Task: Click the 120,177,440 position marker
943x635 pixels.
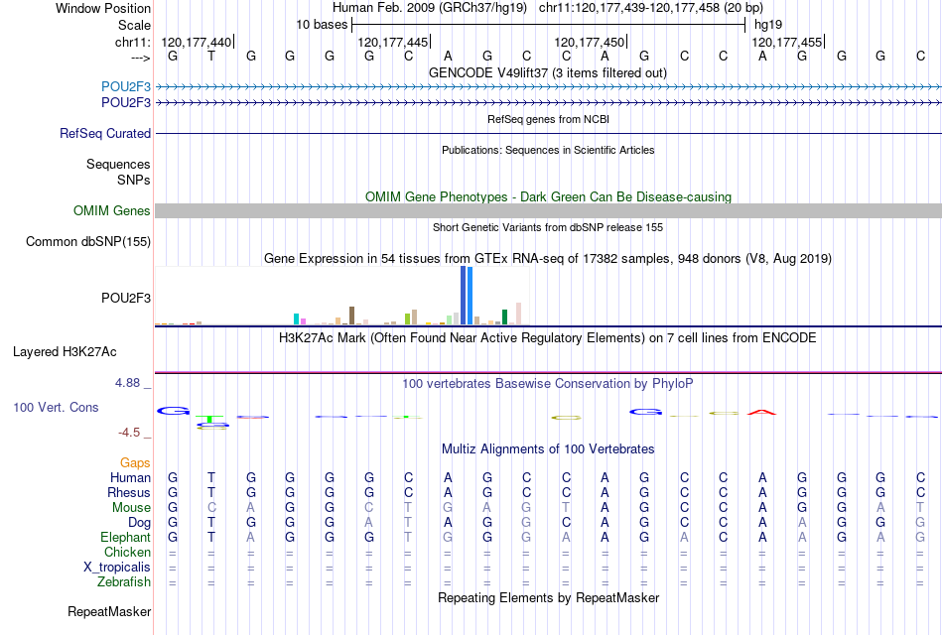Action: click(x=198, y=42)
